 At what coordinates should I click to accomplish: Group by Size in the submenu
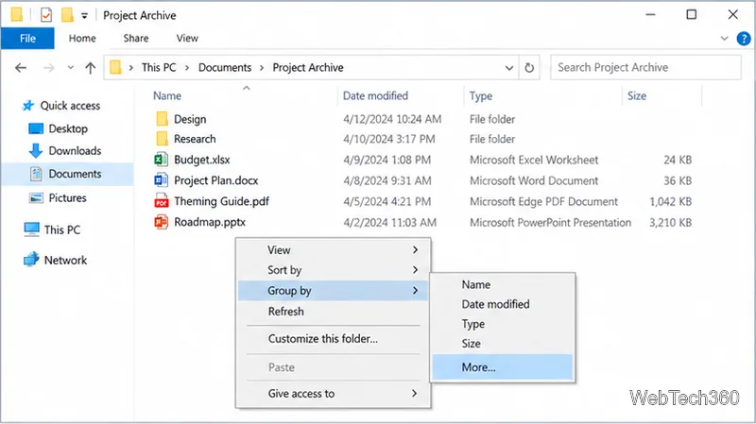coord(503,344)
